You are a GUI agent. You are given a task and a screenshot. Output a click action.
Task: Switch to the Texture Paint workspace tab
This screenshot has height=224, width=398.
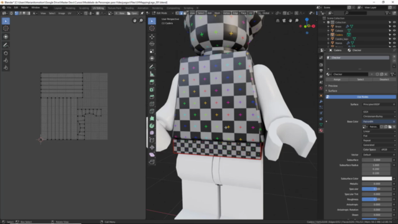click(x=114, y=8)
